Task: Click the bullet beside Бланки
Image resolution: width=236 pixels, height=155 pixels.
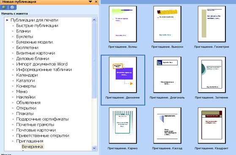Action: (x=13, y=31)
